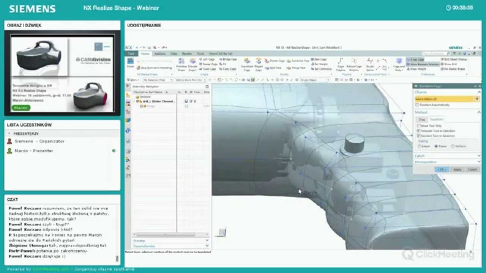This screenshot has width=486, height=273.
Task: Expand the Microposition section
Action: click(x=479, y=162)
